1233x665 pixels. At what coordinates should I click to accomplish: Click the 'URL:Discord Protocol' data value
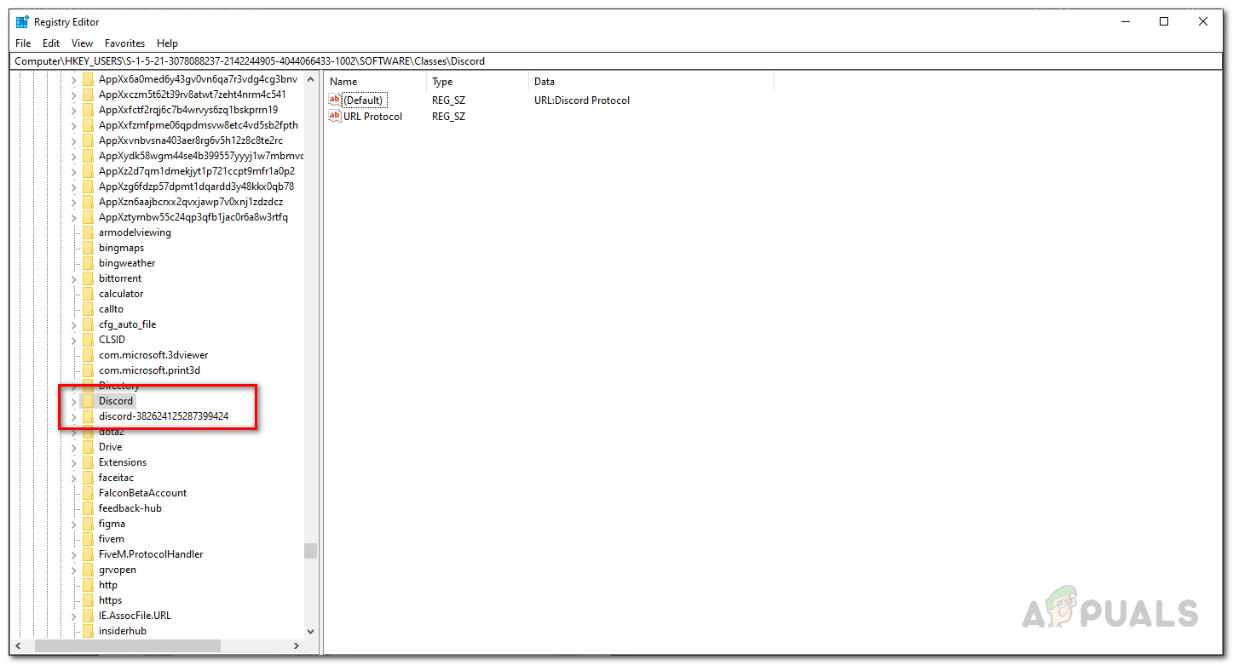pos(582,100)
